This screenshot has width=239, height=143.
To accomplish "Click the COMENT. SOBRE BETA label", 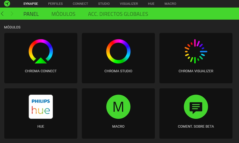I will coord(196,126).
